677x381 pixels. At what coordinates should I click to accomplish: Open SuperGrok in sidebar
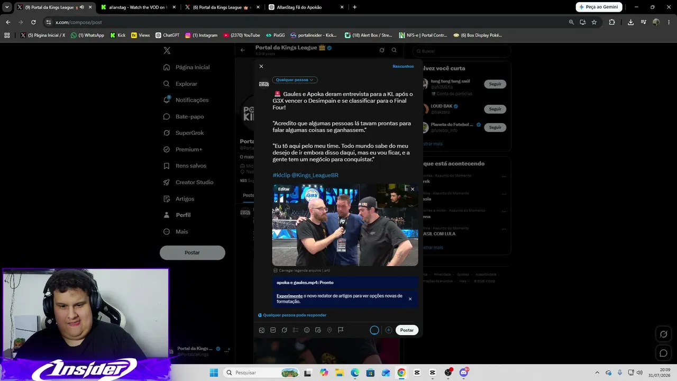[183, 133]
